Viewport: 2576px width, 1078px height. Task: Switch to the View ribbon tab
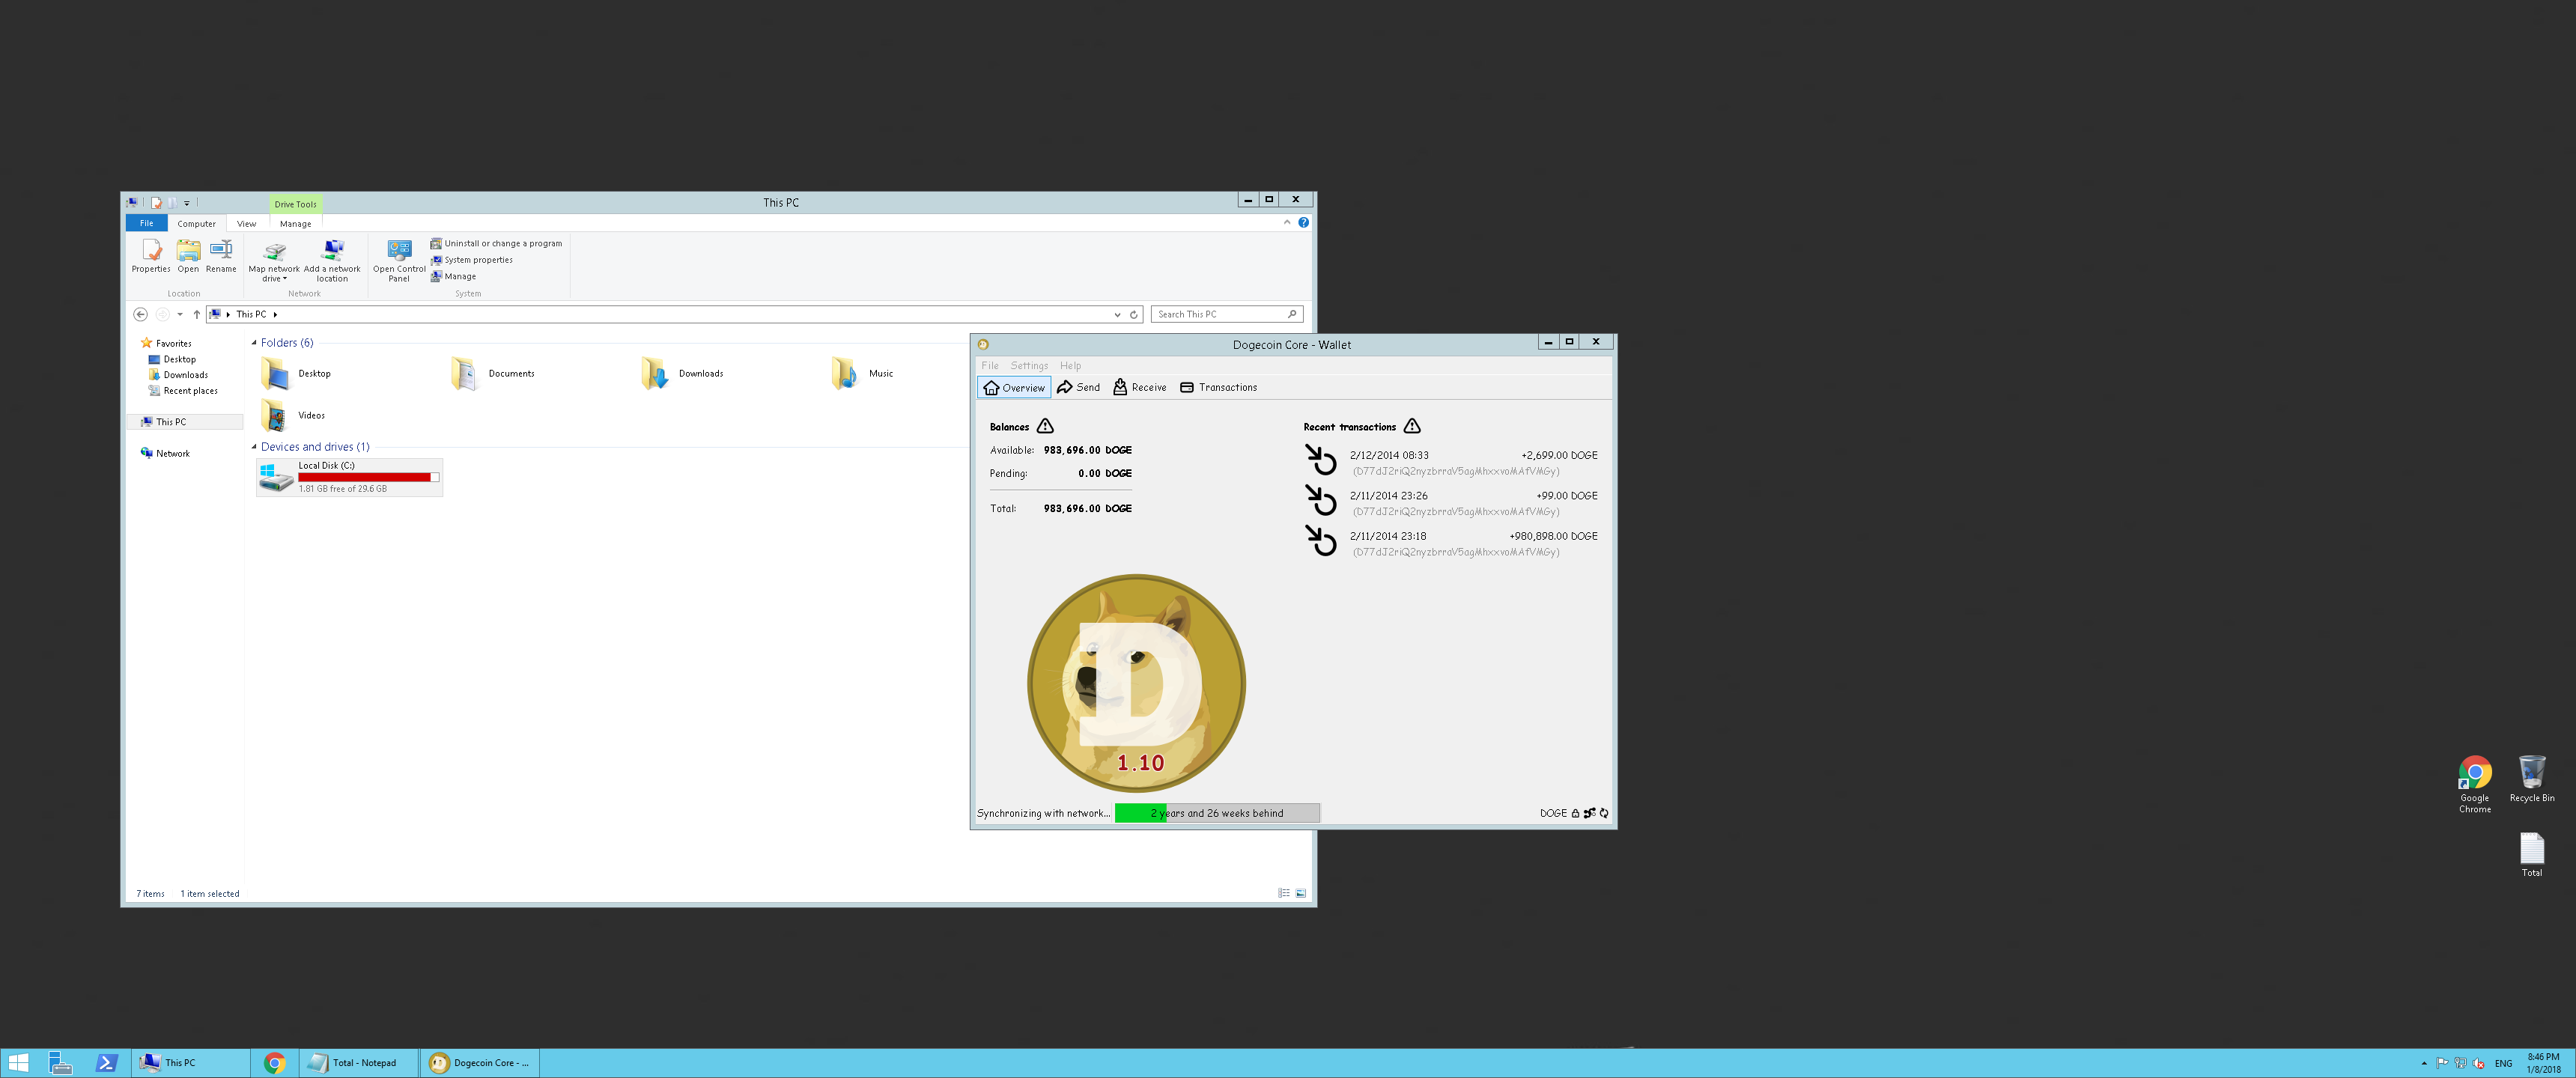(x=246, y=224)
